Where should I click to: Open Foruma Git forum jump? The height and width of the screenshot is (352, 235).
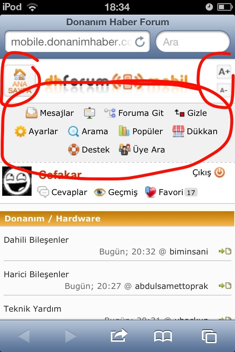134,113
